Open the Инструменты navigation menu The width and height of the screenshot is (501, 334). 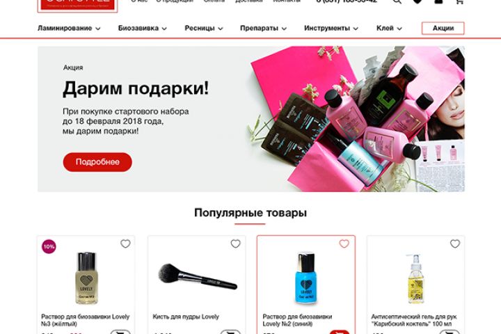pyautogui.click(x=331, y=28)
